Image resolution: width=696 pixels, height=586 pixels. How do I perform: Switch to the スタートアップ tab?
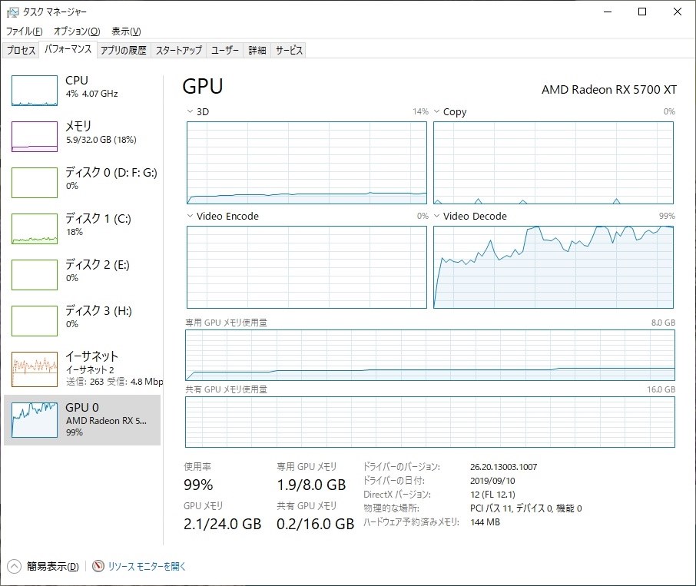pos(178,50)
